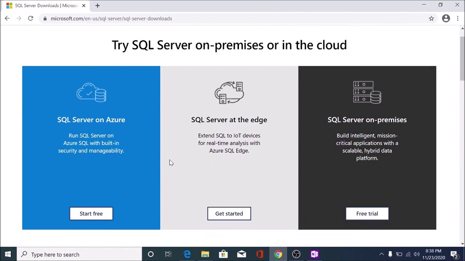Click the SQL Server on-premises heading
Screen dimensions: 465x261
[x=367, y=120]
